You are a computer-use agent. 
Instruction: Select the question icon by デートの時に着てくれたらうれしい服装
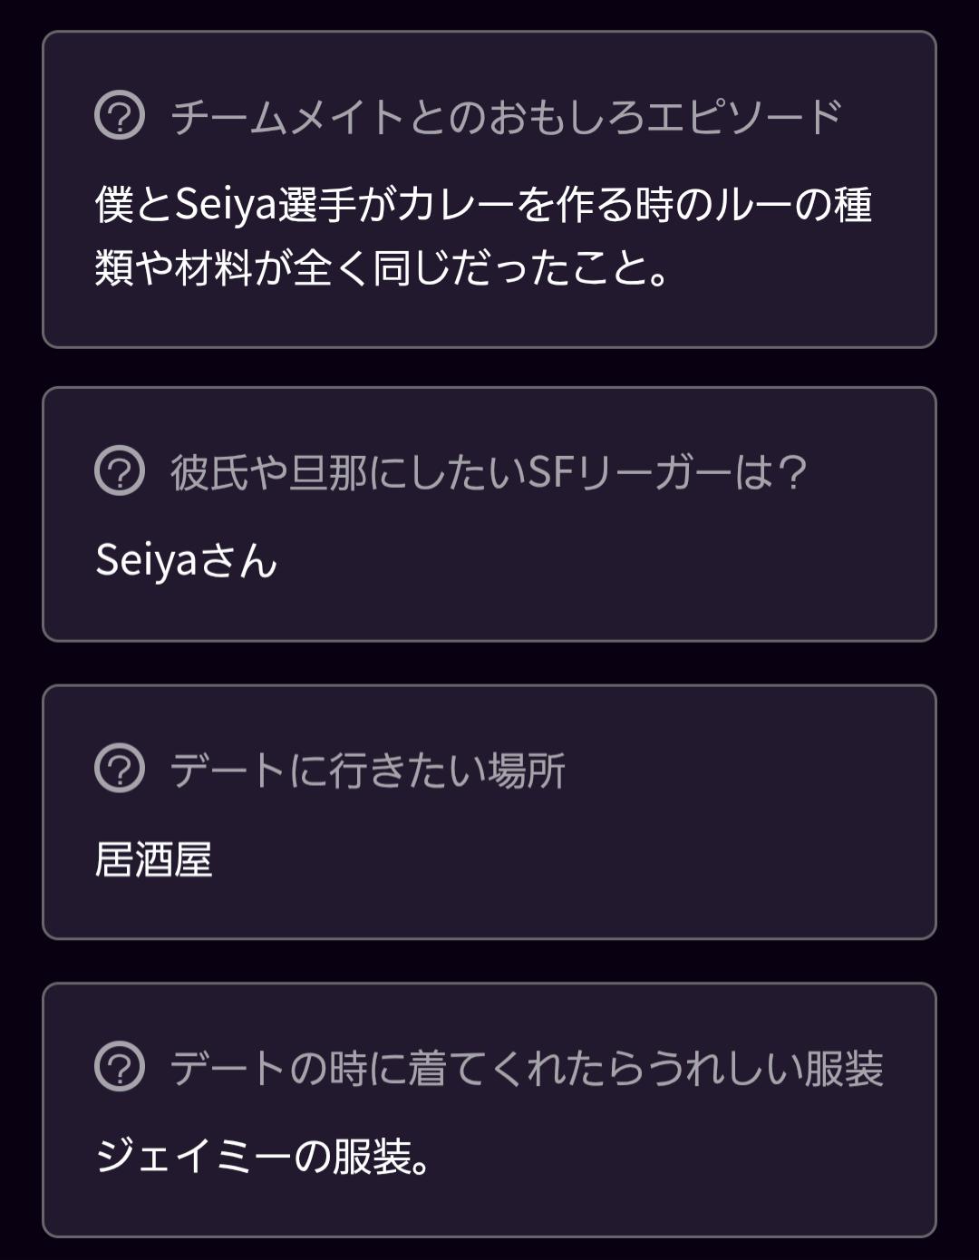120,1068
